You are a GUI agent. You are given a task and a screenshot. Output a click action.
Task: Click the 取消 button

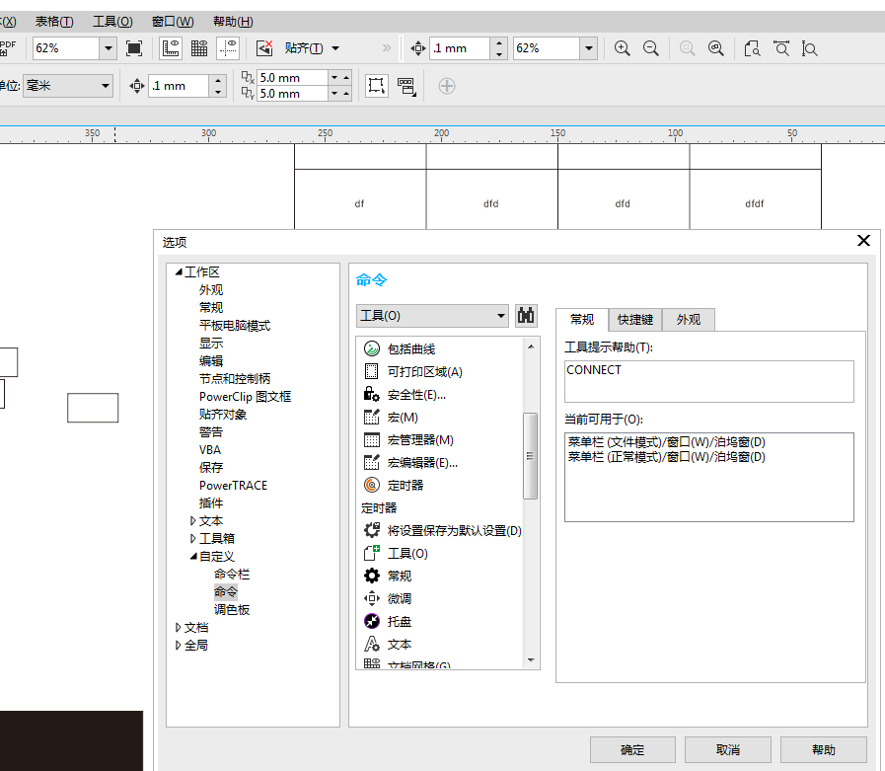tap(727, 750)
